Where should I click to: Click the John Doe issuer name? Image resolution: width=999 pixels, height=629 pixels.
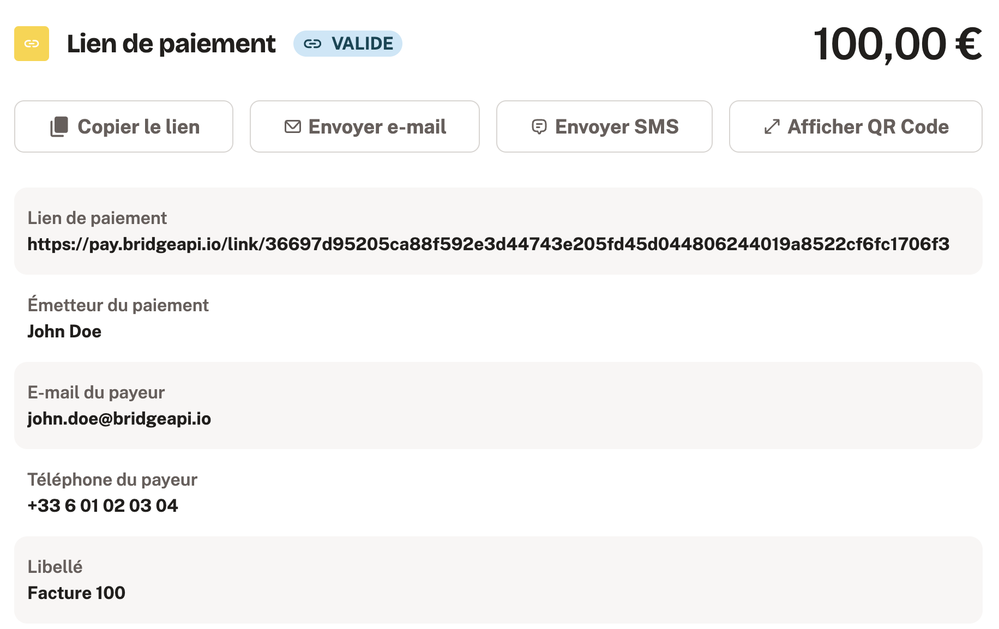click(x=64, y=331)
